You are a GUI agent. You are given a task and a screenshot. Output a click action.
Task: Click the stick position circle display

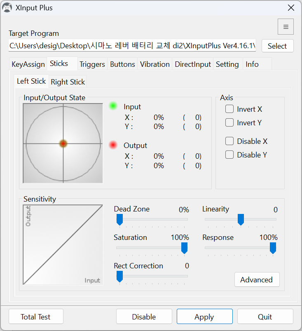click(x=63, y=143)
